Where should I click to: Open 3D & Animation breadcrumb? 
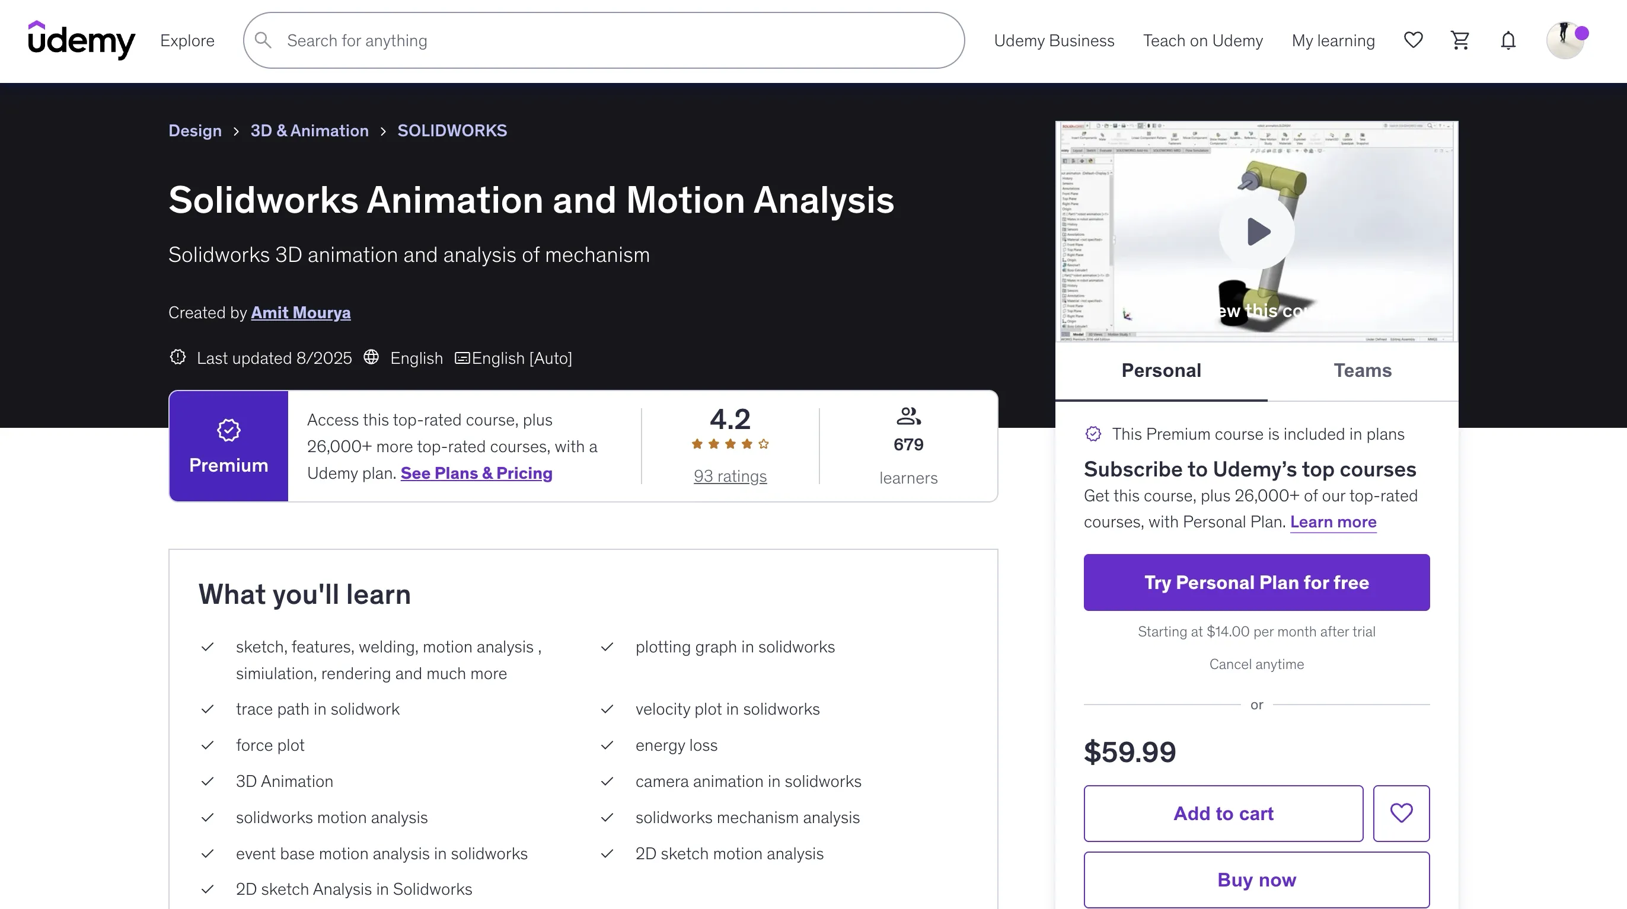click(x=310, y=131)
